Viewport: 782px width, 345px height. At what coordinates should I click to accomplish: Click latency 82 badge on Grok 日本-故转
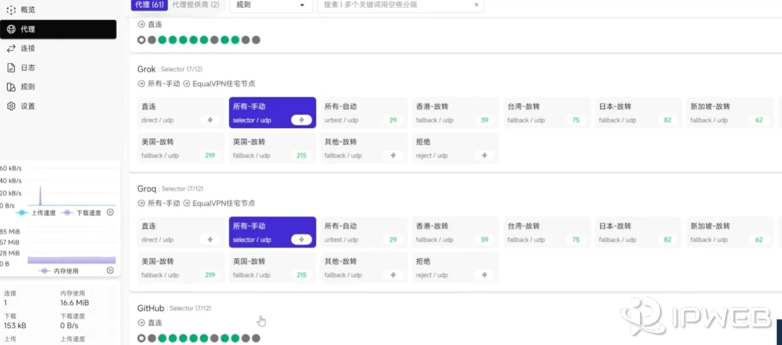[667, 120]
